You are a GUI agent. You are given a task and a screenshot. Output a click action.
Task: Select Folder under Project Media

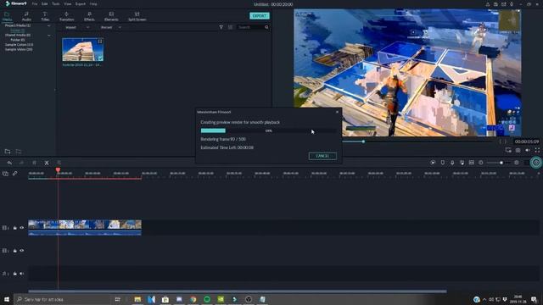[17, 30]
